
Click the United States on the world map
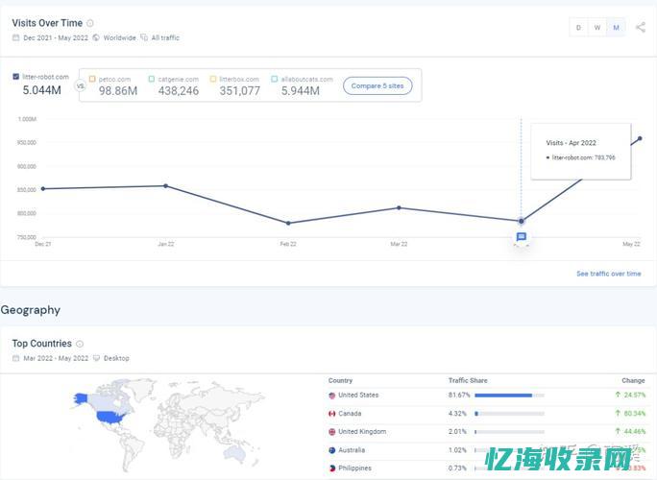point(109,416)
